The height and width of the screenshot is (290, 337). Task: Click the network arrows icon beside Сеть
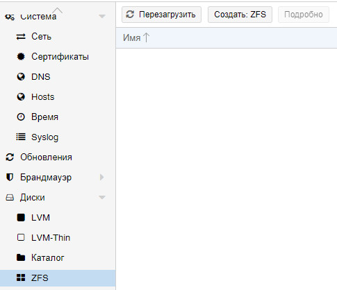tap(21, 37)
